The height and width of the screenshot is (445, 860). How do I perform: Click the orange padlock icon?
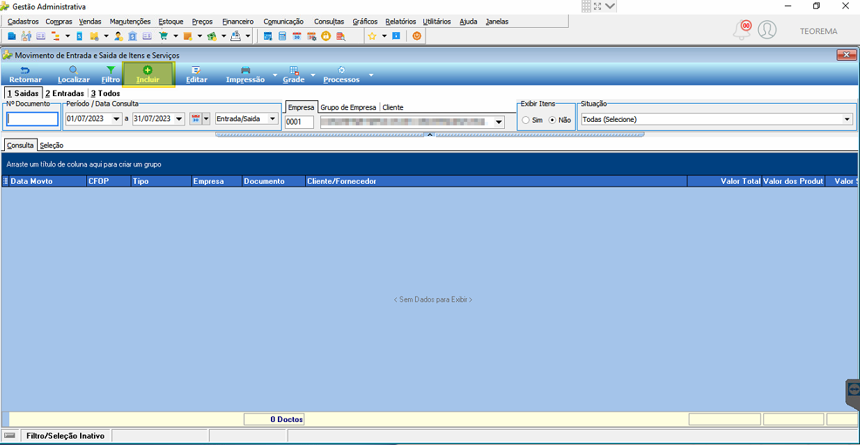[325, 36]
